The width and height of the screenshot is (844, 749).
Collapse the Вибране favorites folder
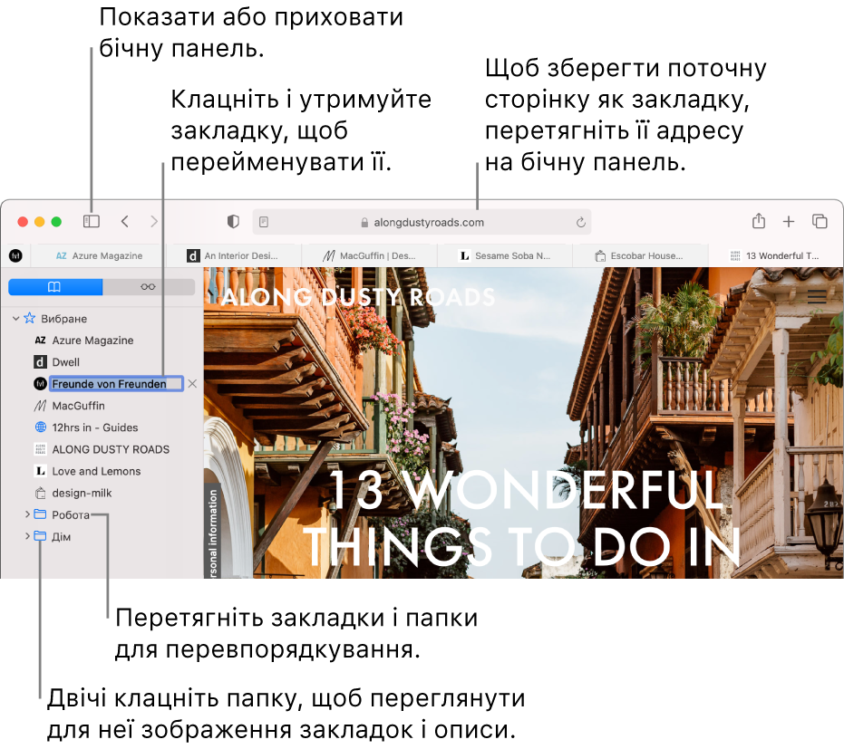(x=16, y=318)
